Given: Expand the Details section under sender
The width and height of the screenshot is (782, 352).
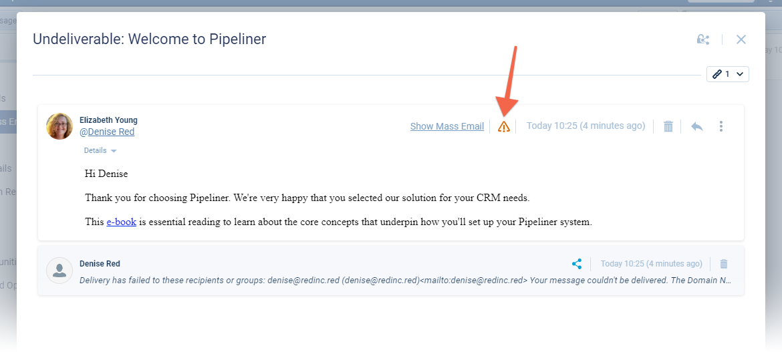Looking at the screenshot, I should click(x=100, y=151).
